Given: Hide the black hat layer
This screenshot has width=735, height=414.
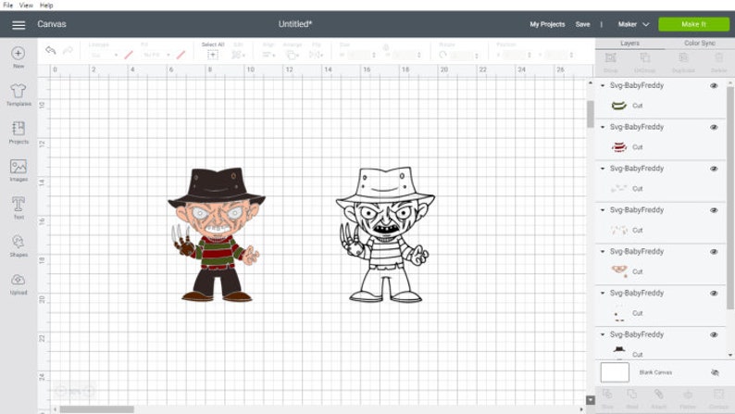Looking at the screenshot, I should (x=714, y=334).
